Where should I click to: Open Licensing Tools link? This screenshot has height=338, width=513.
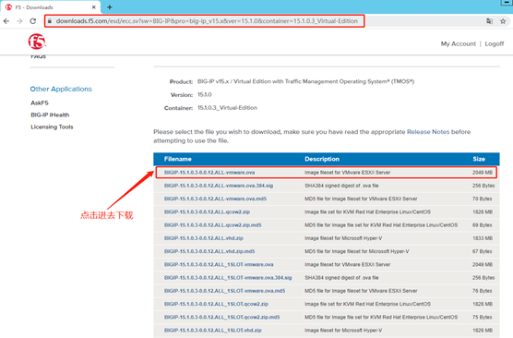click(52, 127)
